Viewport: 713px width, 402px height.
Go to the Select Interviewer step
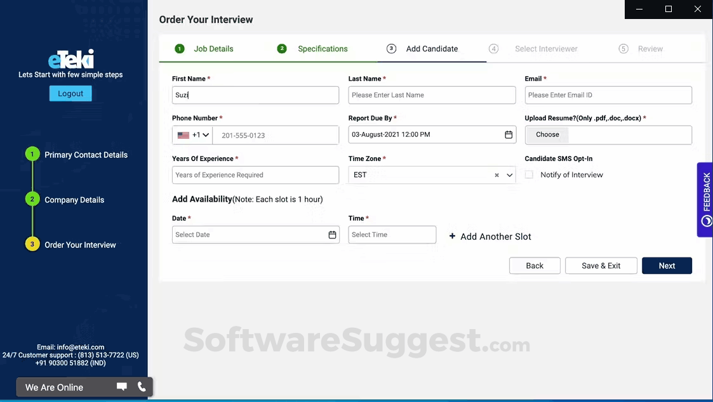(x=546, y=48)
